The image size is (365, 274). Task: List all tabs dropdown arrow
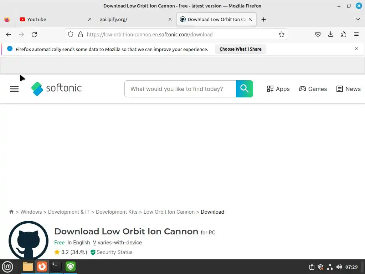tap(358, 19)
